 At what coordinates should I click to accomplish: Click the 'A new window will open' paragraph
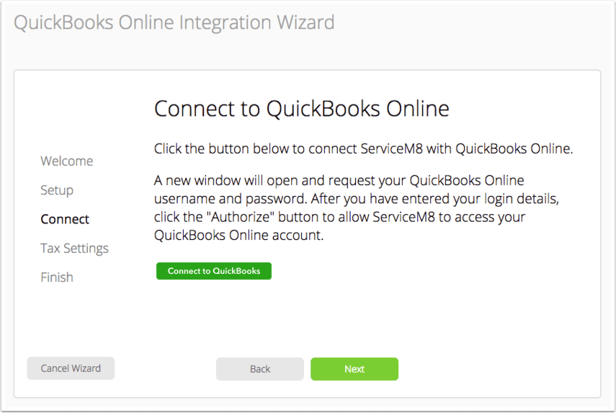point(357,208)
